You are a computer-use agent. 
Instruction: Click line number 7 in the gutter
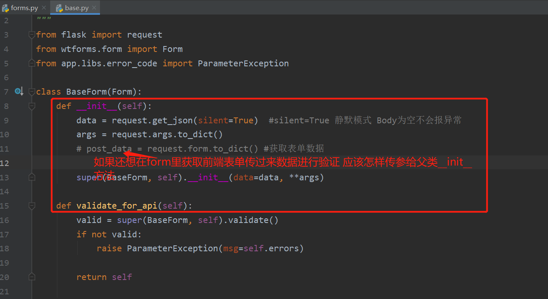(6, 92)
